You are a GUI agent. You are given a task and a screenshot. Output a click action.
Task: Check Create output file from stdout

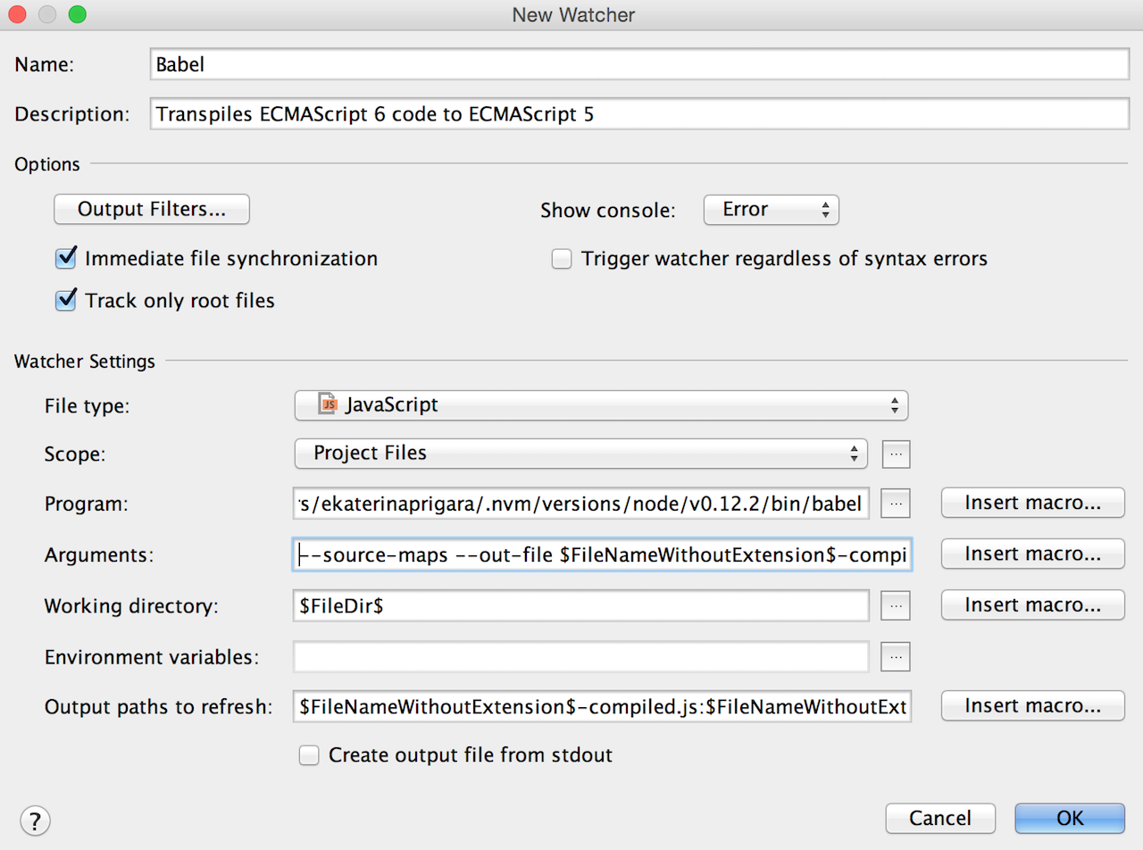[x=309, y=755]
